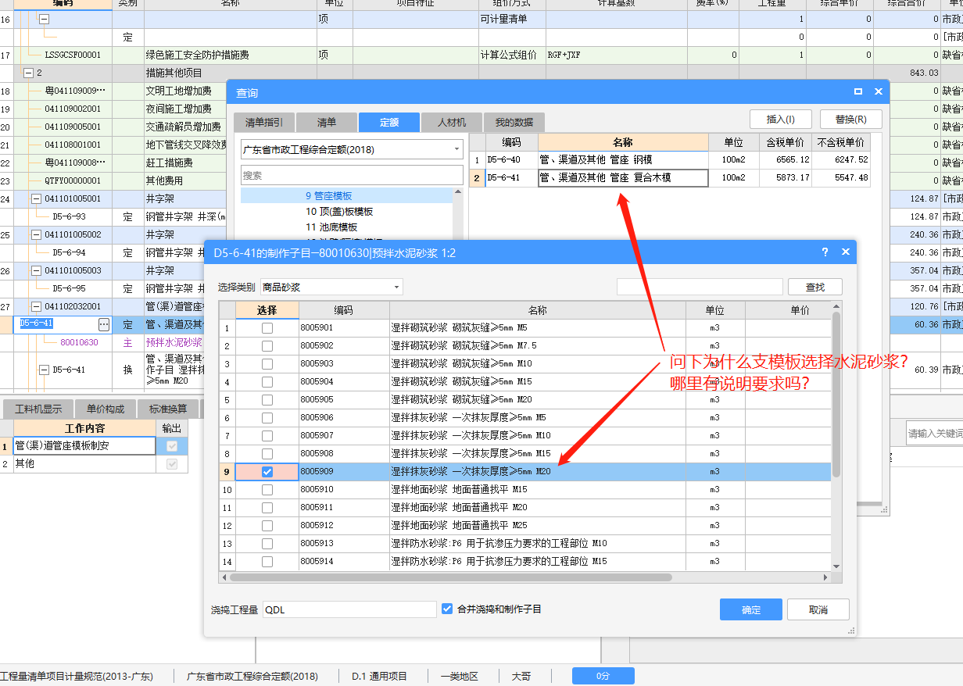Viewport: 963px width, 686px height.
Task: Click the ellipsis button beside D5-6-41 code cell
Action: click(x=104, y=323)
